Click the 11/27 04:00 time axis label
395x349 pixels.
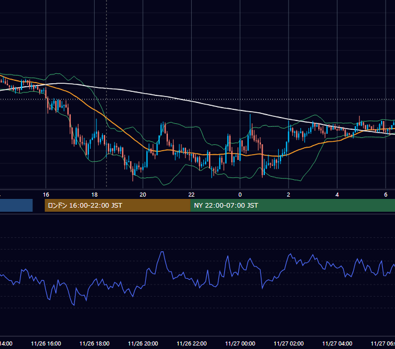tap(337, 343)
